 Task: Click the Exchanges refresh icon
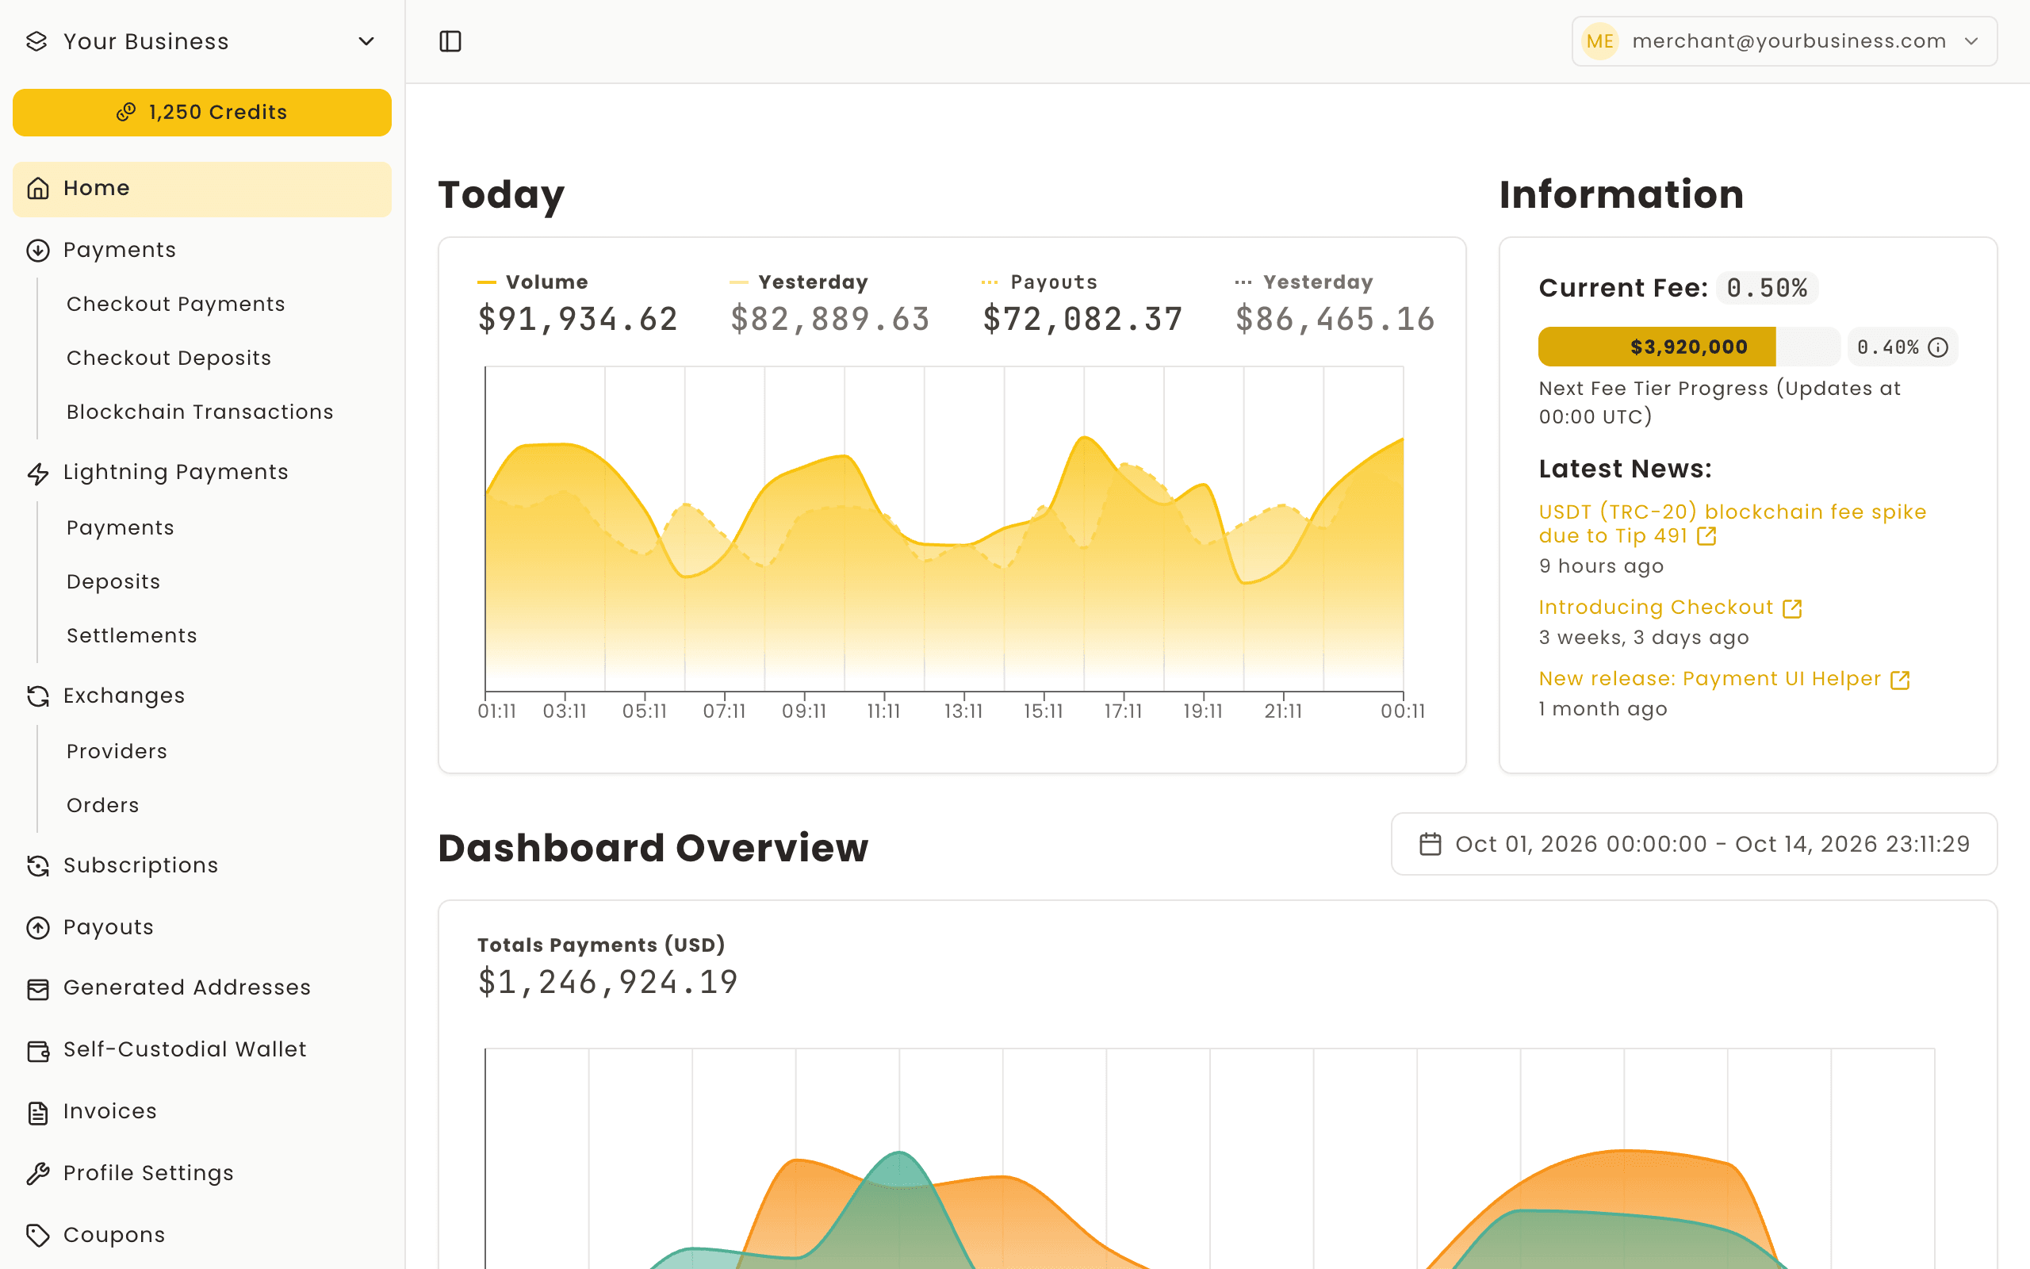coord(38,696)
